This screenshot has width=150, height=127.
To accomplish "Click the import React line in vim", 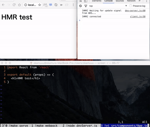I will (29, 67).
